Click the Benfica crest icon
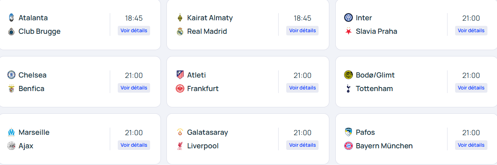Screen dimensions: 497x165 pyautogui.click(x=11, y=89)
